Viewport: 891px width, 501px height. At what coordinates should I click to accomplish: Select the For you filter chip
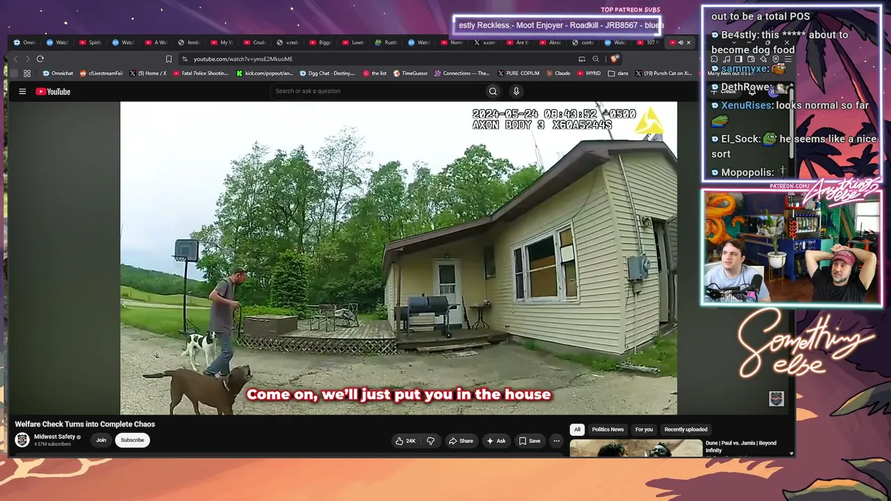click(x=644, y=429)
